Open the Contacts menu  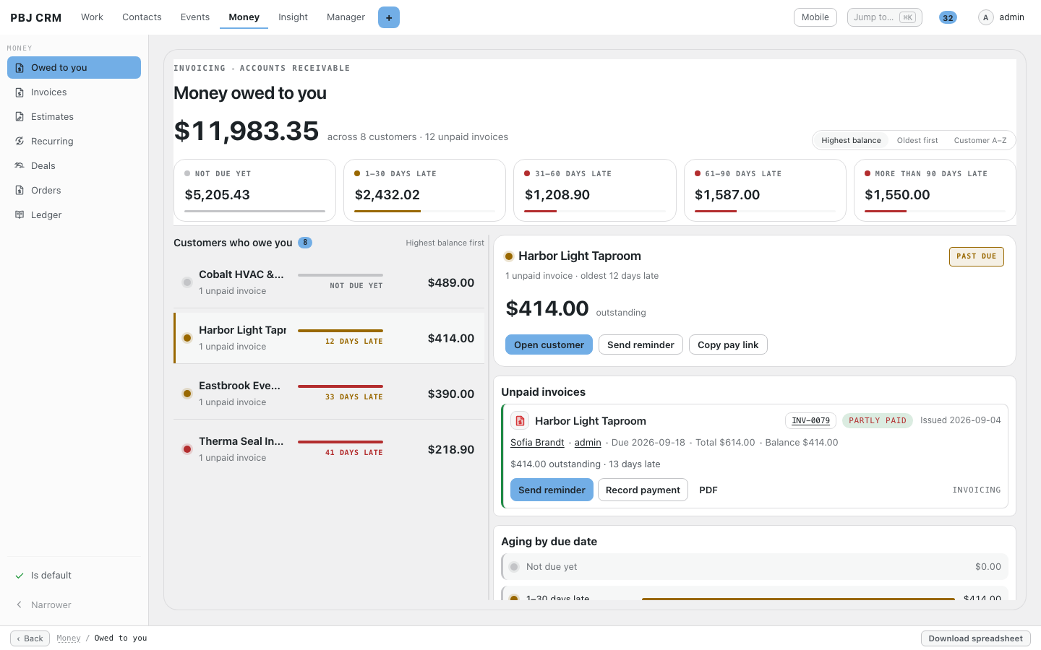click(142, 17)
